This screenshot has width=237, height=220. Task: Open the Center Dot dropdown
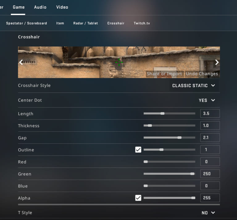tap(207, 100)
